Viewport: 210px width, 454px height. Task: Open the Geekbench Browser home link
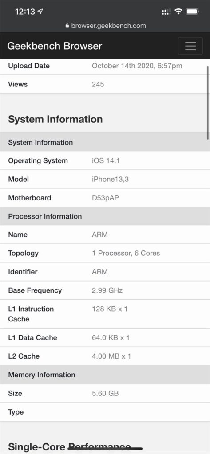55,46
